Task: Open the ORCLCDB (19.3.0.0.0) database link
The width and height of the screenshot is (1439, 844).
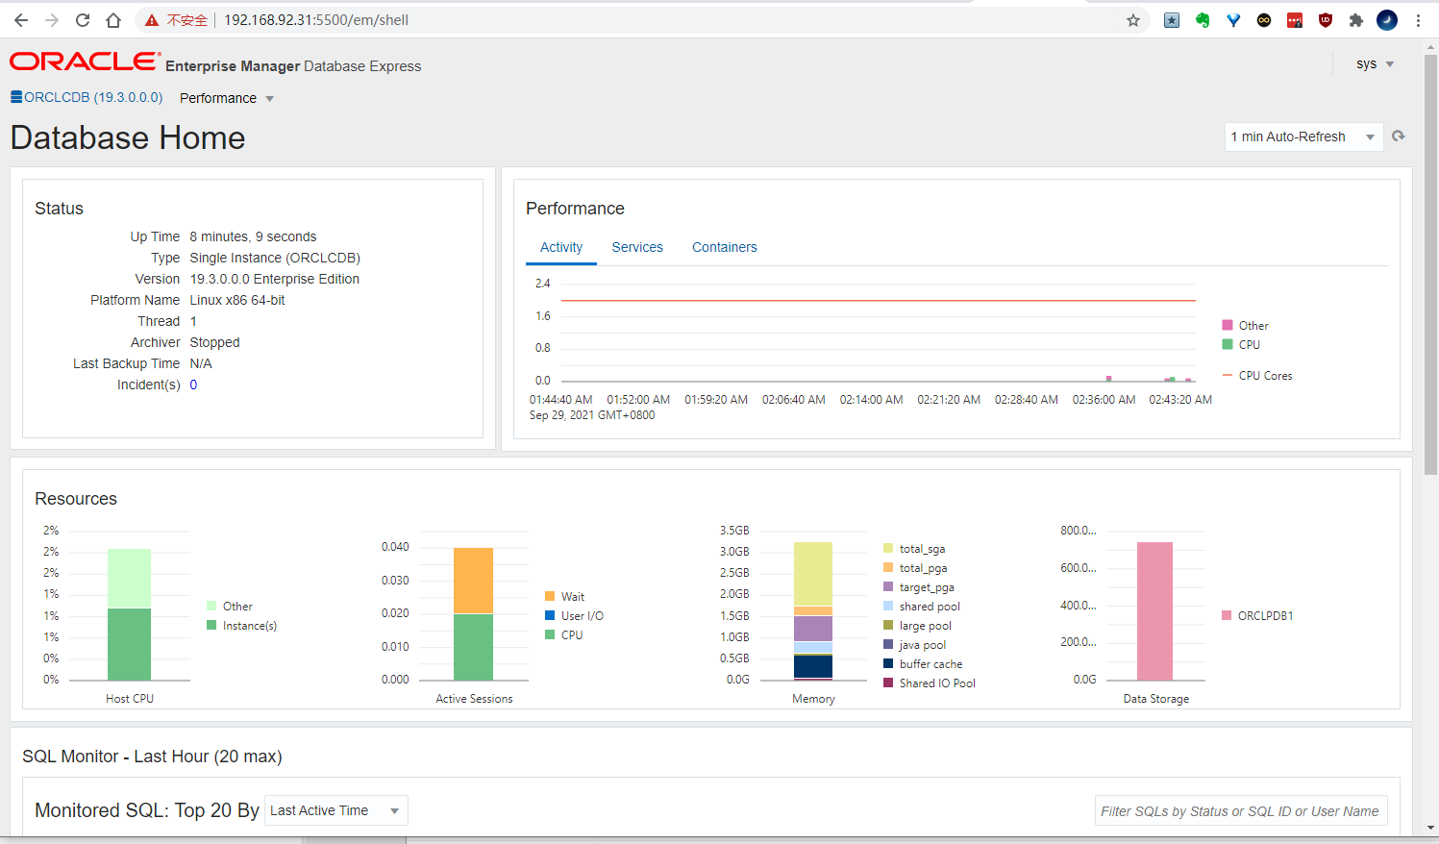Action: pyautogui.click(x=87, y=97)
